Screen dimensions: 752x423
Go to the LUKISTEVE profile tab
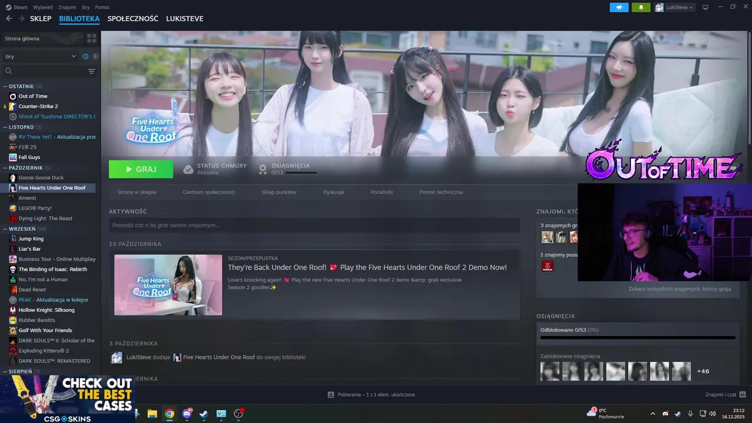(x=184, y=19)
